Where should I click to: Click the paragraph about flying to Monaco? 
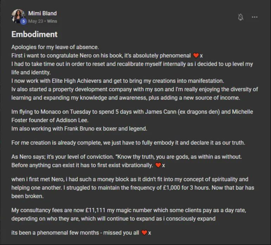click(x=132, y=116)
